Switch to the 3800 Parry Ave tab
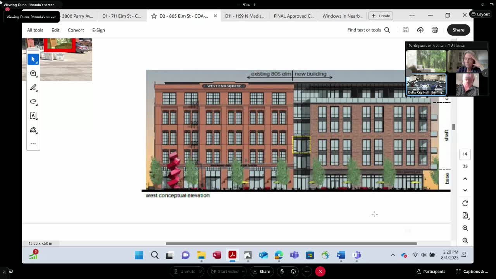Image resolution: width=496 pixels, height=279 pixels. pos(77,16)
